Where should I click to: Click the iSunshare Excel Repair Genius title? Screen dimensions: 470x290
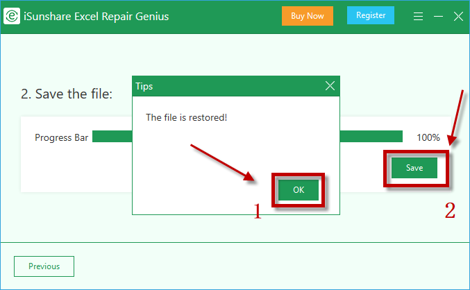click(96, 16)
